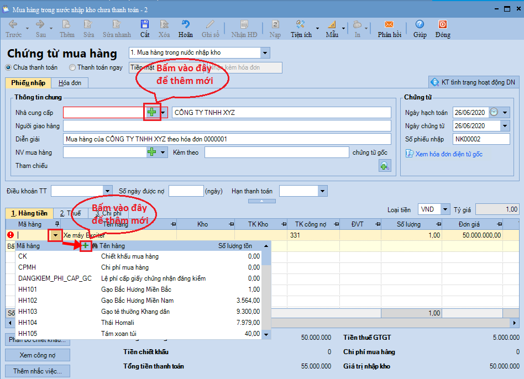Select the 1. Hàng tiền tab
This screenshot has height=379, width=524.
tap(29, 213)
